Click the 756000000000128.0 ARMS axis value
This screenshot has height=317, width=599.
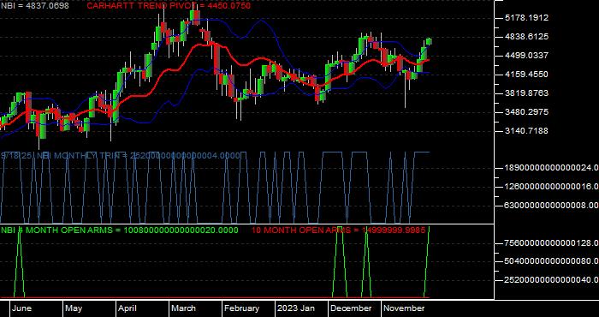pos(551,242)
